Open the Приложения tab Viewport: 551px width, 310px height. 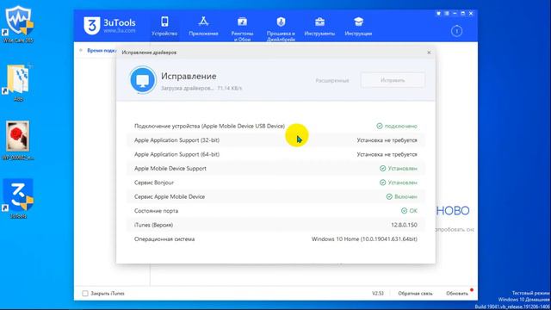203,27
